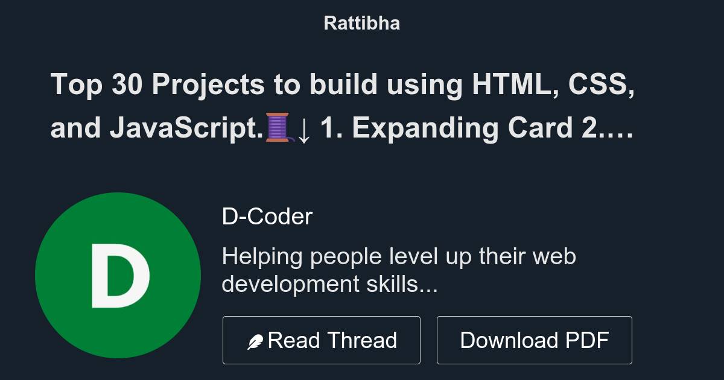Click the Read Thread button

pyautogui.click(x=321, y=340)
